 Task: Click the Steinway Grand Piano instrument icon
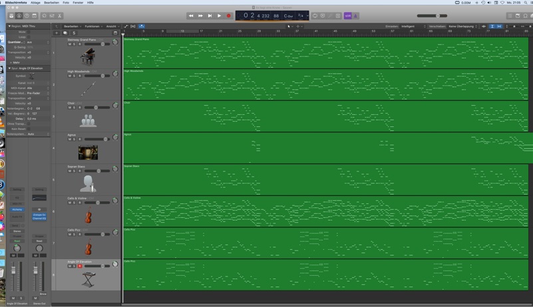pos(88,56)
